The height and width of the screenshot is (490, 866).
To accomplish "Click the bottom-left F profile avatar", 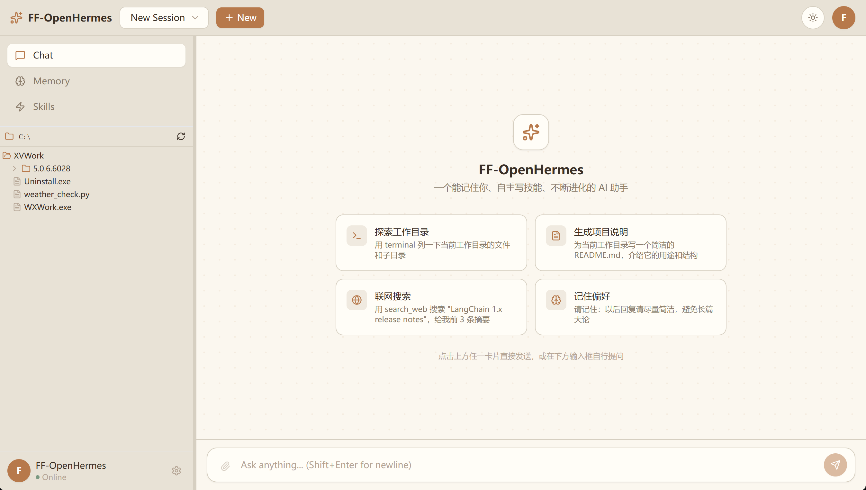I will coord(19,470).
